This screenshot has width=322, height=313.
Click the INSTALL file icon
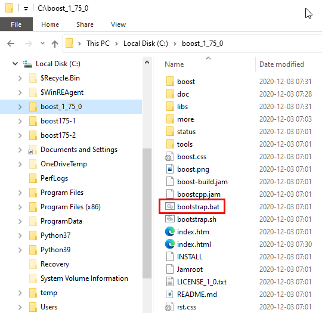[170, 257]
